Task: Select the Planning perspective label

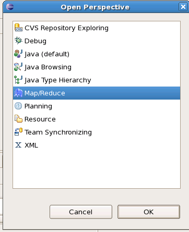Action: (x=38, y=106)
